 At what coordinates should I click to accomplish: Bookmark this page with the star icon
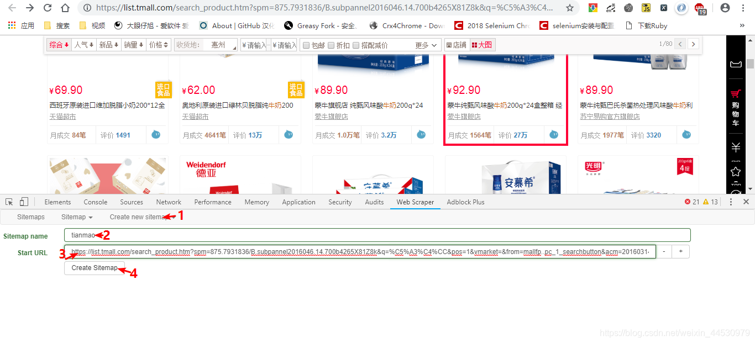click(x=570, y=8)
